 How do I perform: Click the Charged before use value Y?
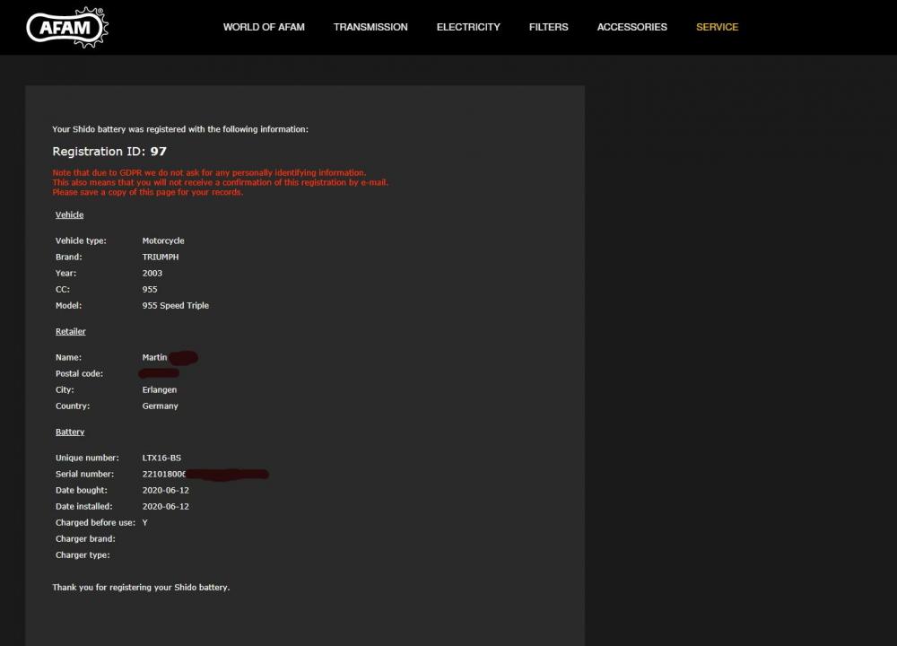click(144, 522)
